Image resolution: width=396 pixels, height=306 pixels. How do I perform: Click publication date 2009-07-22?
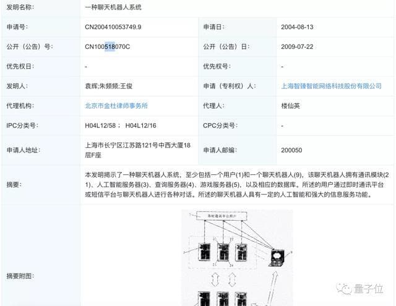tap(297, 46)
